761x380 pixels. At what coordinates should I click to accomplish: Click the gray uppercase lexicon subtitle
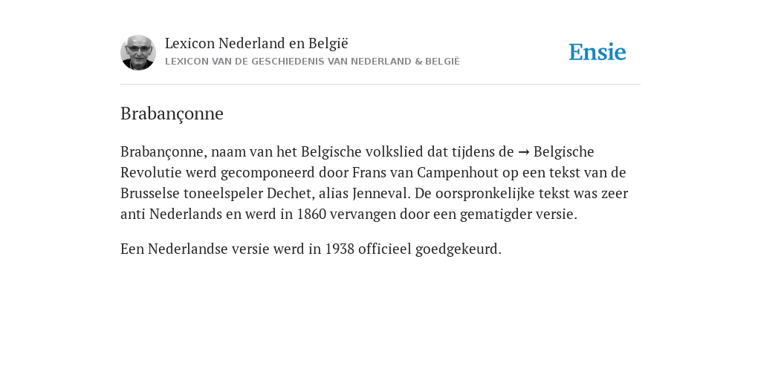point(312,62)
